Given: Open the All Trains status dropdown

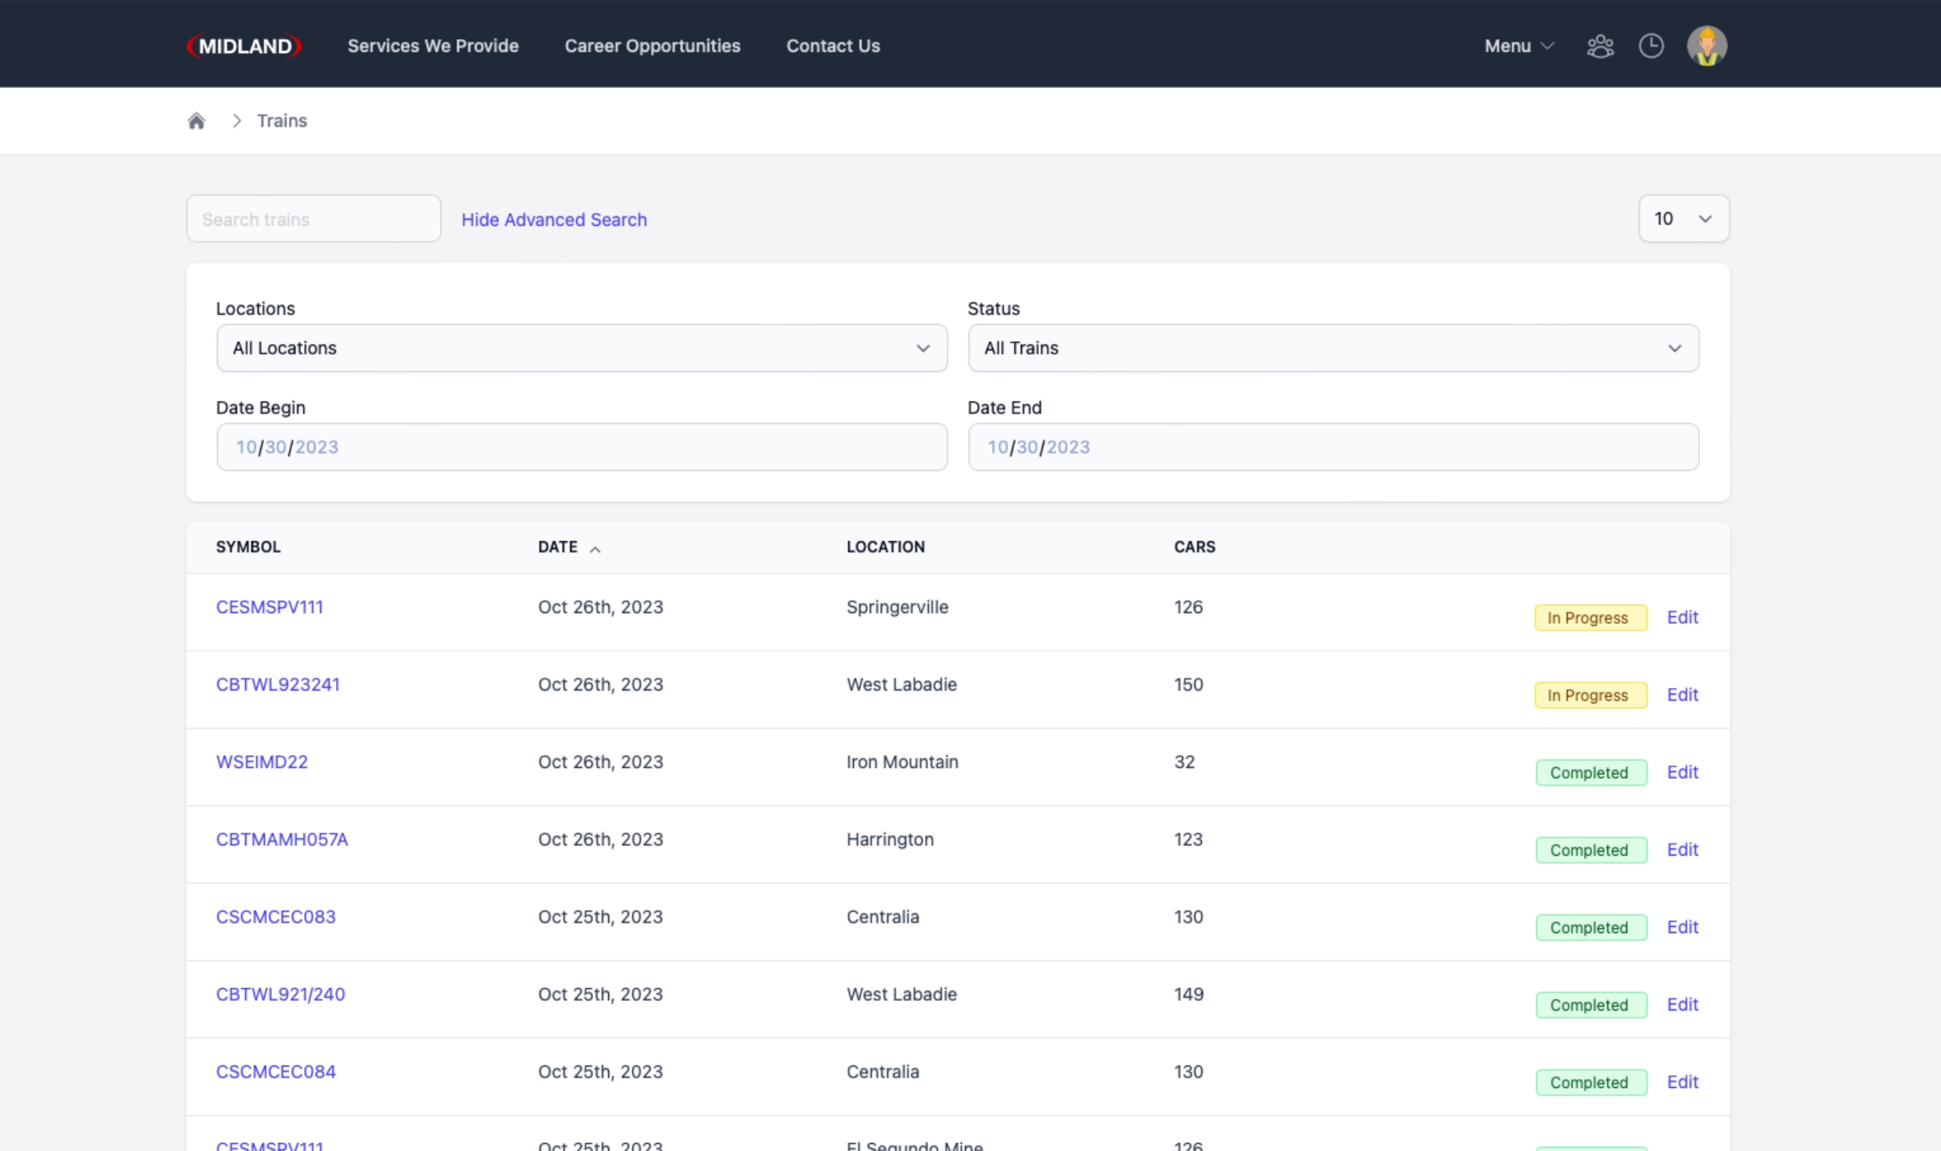Looking at the screenshot, I should [1333, 347].
